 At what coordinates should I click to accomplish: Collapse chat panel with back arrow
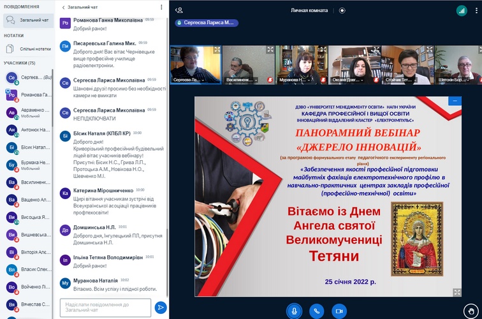coord(63,8)
